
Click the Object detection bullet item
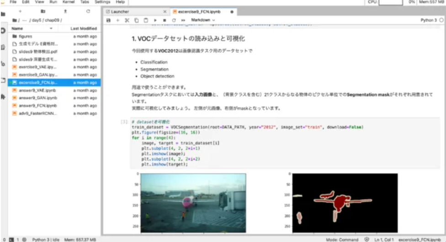[x=157, y=76]
